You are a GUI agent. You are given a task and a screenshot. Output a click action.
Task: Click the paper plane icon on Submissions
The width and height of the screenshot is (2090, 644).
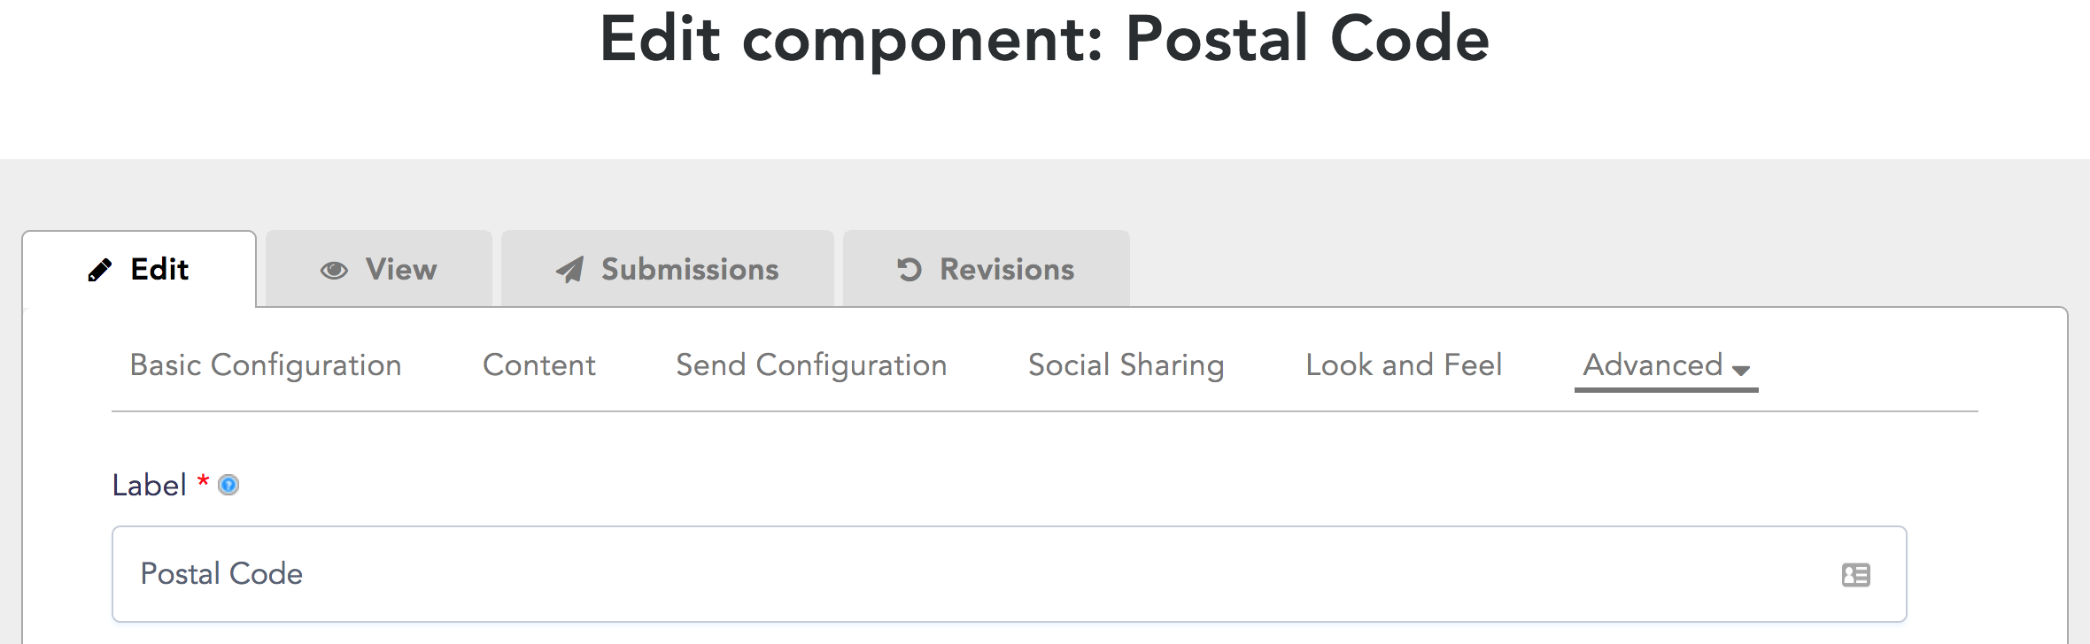click(x=569, y=270)
